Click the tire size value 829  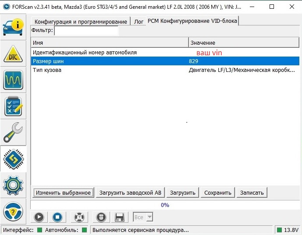click(x=194, y=61)
